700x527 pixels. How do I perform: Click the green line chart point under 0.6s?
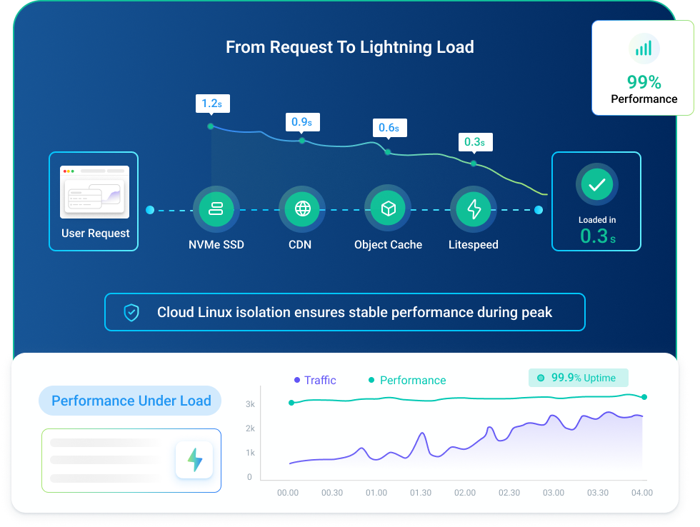point(388,152)
